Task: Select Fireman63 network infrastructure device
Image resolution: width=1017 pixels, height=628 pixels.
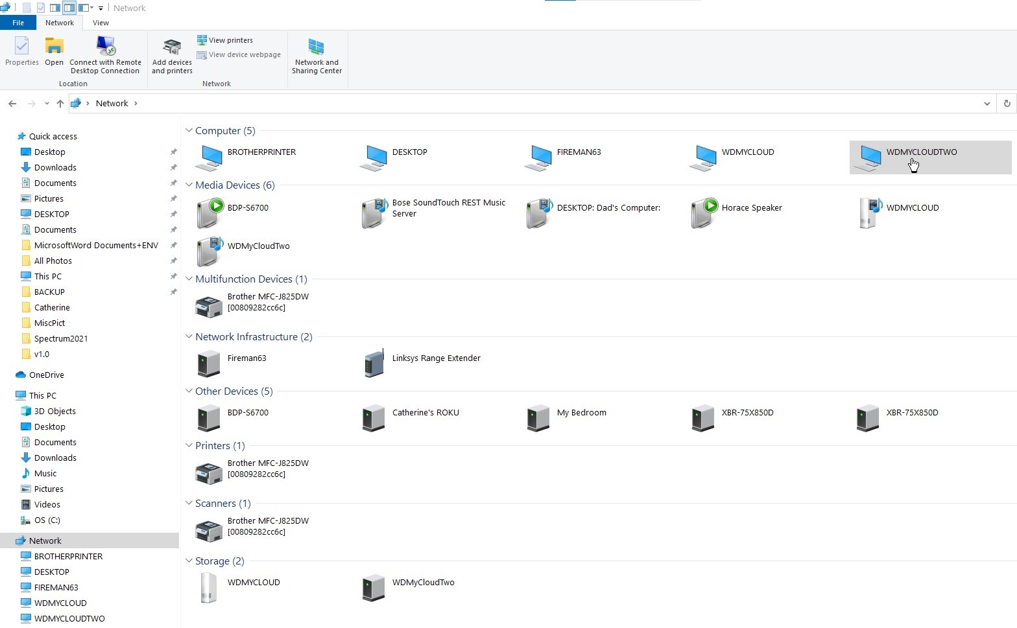Action: [232, 364]
